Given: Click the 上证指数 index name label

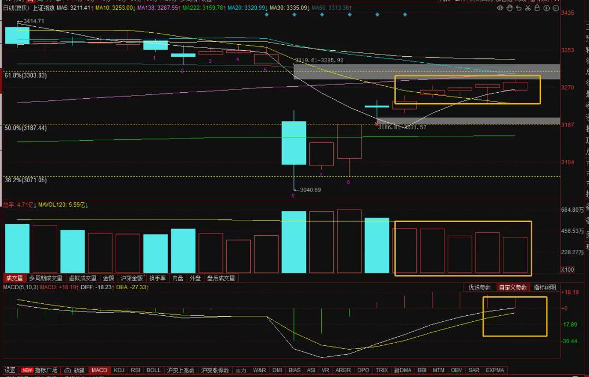Looking at the screenshot, I should [x=43, y=8].
